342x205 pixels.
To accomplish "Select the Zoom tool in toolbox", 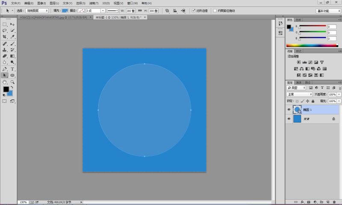I will [12, 82].
